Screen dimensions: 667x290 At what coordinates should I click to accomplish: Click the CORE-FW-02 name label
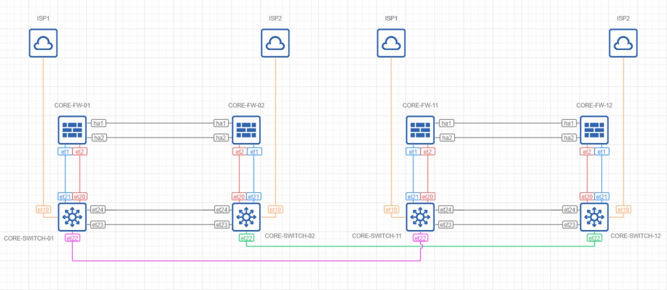click(246, 105)
